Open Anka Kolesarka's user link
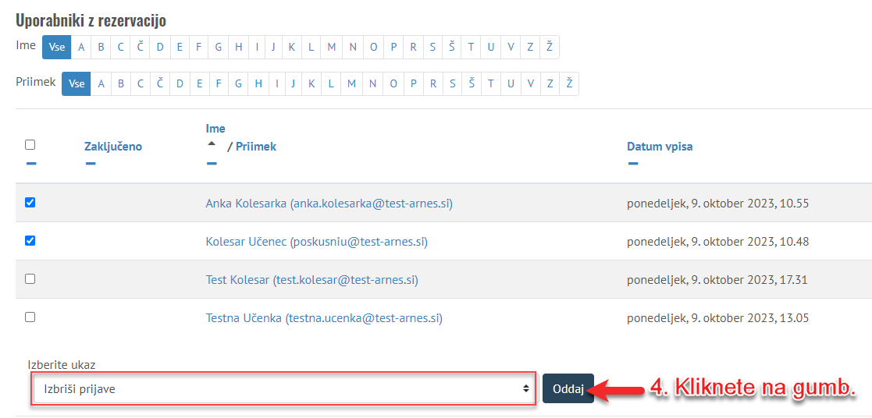 (329, 204)
